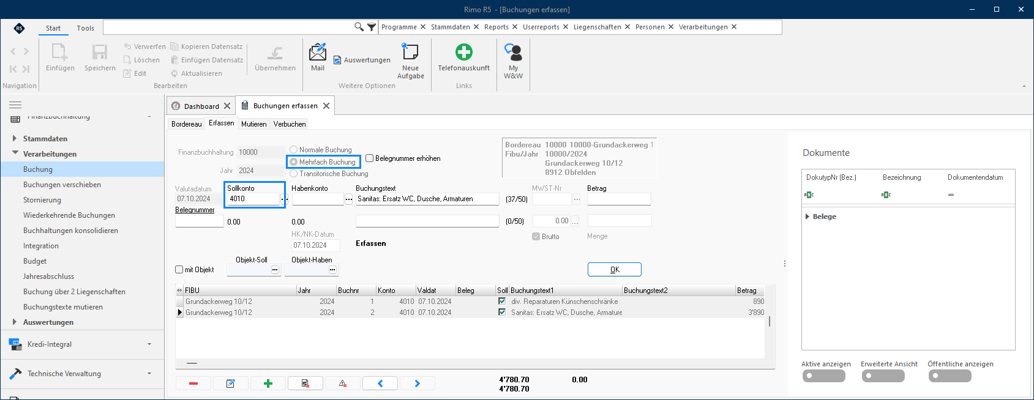Expand Kredi-Integral dropdown arrow
Image resolution: width=1034 pixels, height=400 pixels.
tap(149, 344)
